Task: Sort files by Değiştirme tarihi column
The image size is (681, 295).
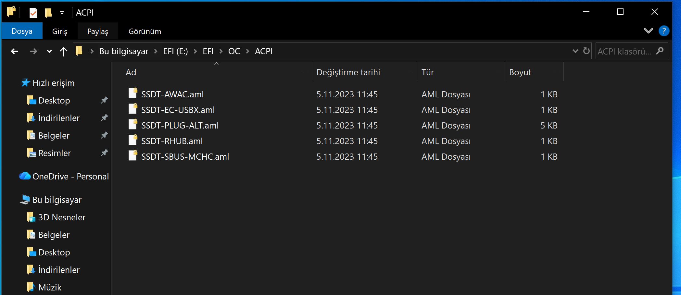Action: pyautogui.click(x=348, y=72)
